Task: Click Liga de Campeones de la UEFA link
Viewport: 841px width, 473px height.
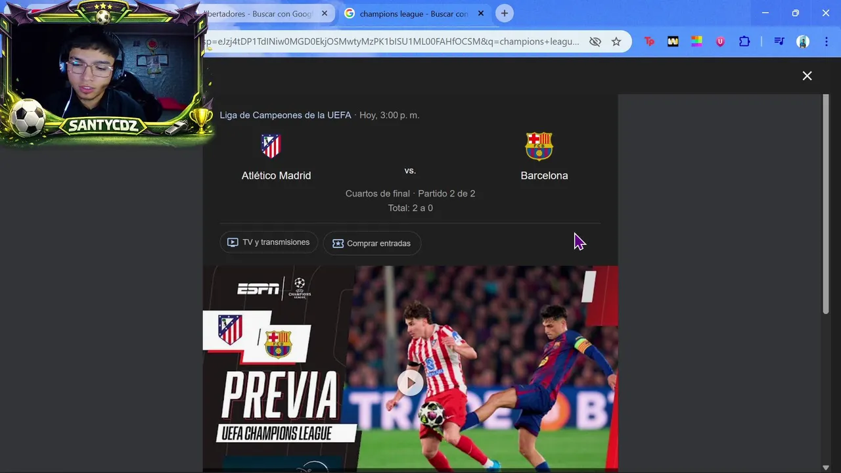Action: pos(285,115)
